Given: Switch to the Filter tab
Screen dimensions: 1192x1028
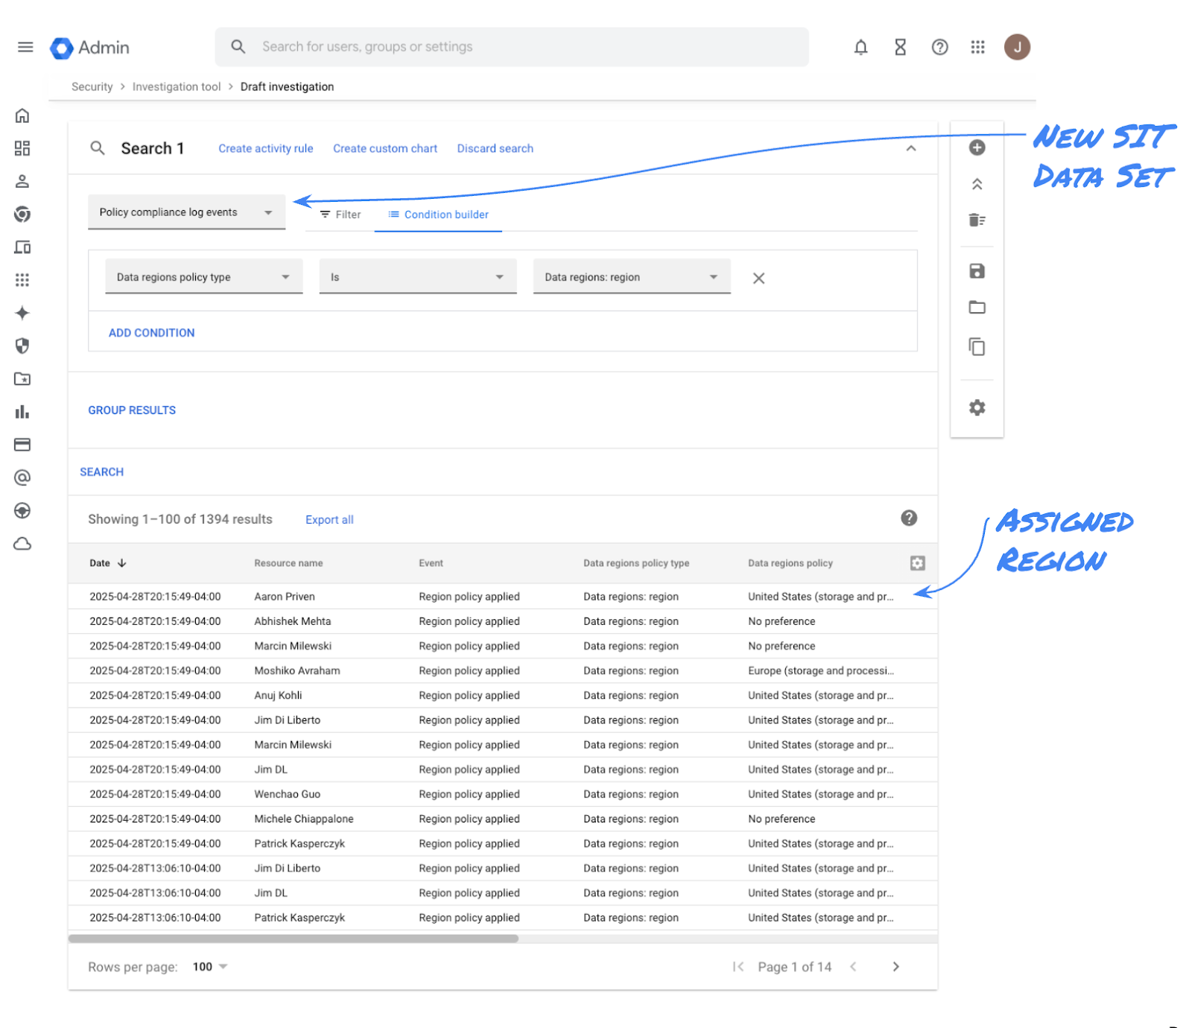Looking at the screenshot, I should [x=340, y=215].
